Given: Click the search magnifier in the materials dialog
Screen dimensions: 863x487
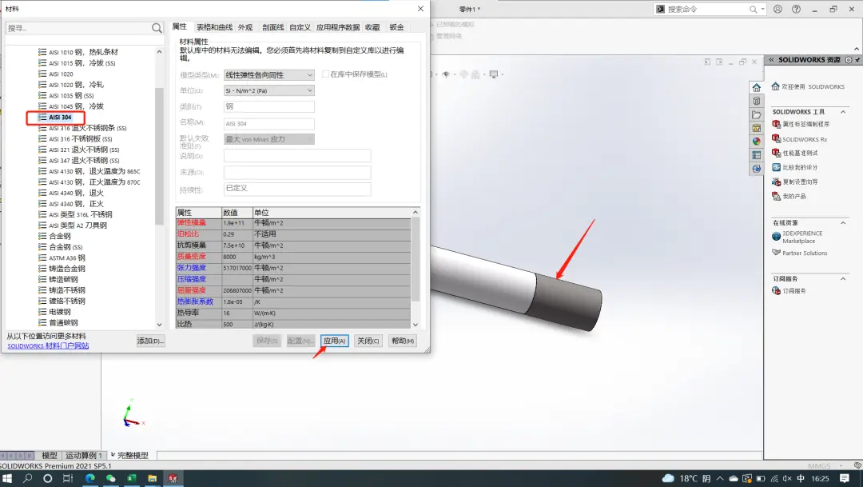Looking at the screenshot, I should [x=157, y=28].
